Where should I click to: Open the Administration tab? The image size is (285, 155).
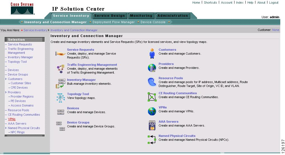point(173,16)
